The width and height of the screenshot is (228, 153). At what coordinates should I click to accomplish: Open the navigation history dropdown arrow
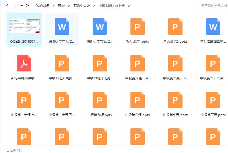click(22, 6)
